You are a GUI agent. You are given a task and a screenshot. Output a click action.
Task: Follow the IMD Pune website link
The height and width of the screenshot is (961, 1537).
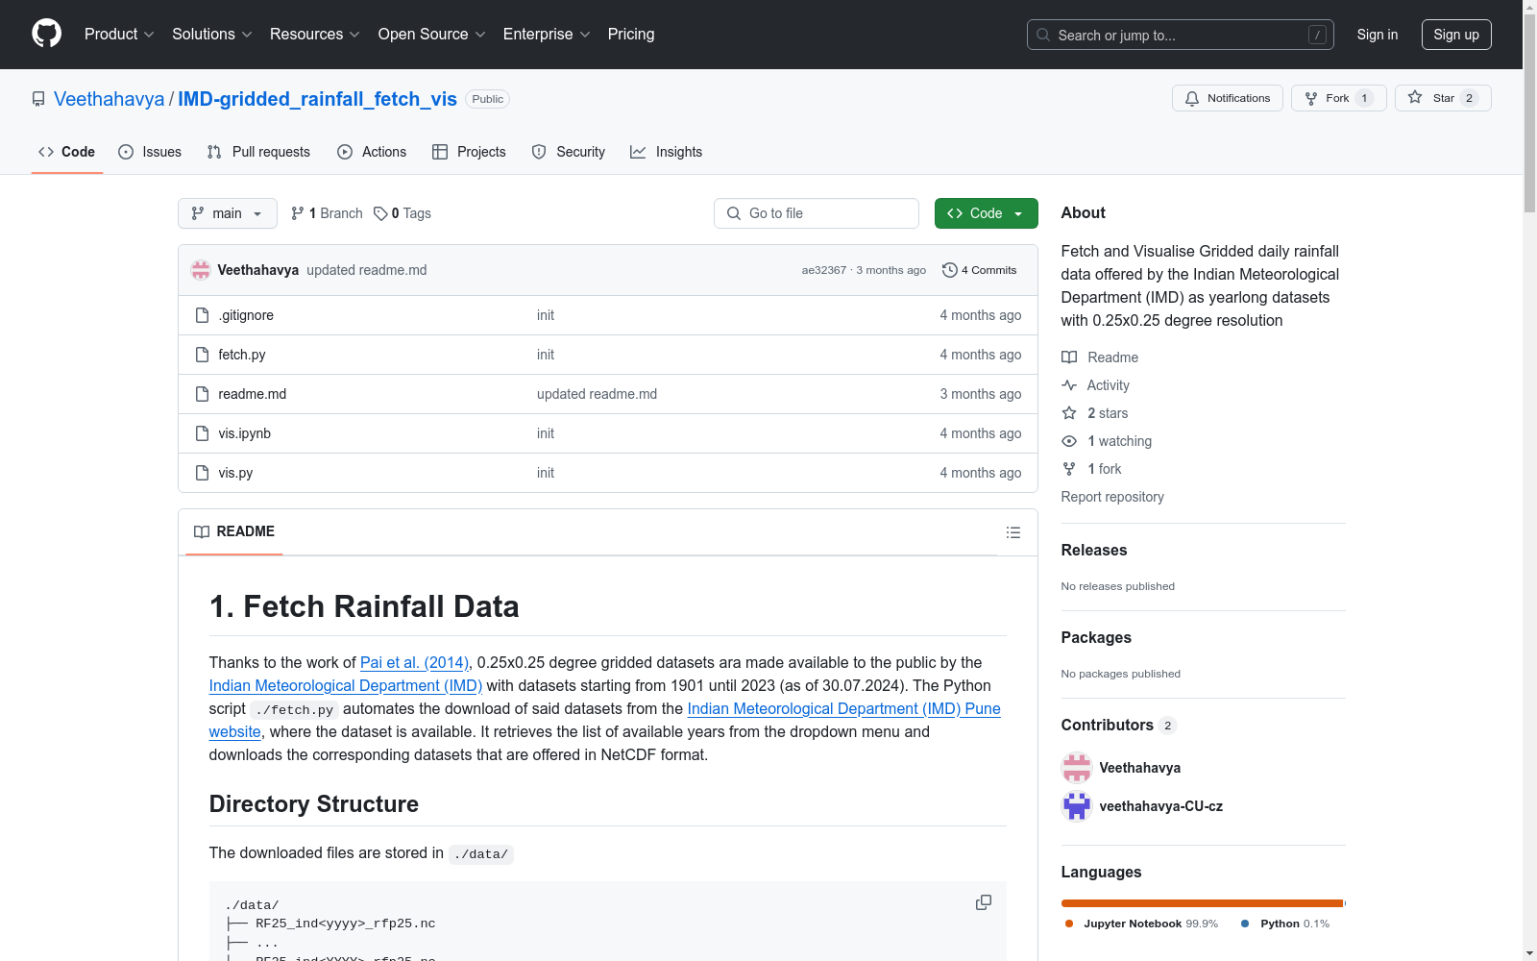click(x=843, y=708)
